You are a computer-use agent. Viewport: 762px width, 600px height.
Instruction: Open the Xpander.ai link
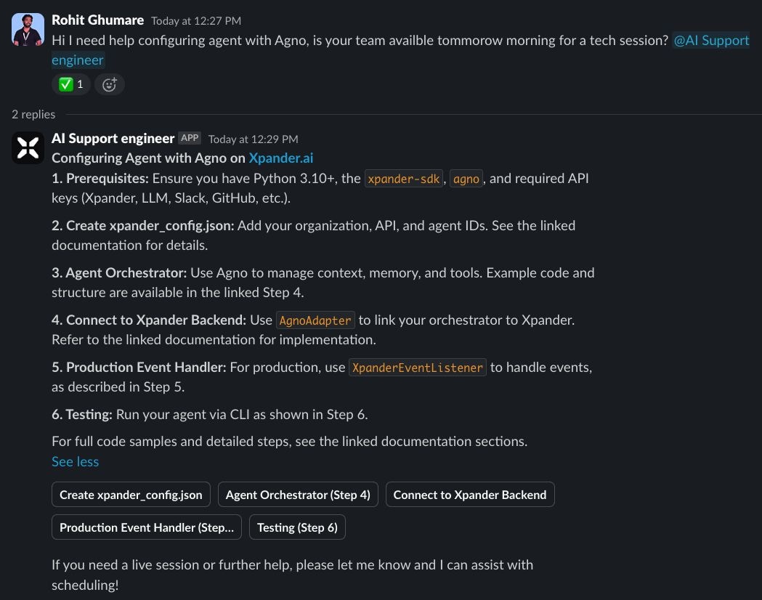pyautogui.click(x=281, y=158)
